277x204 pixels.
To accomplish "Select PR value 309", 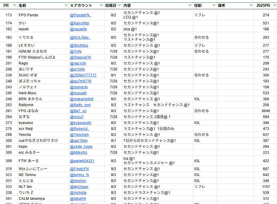I will tap(9, 161).
